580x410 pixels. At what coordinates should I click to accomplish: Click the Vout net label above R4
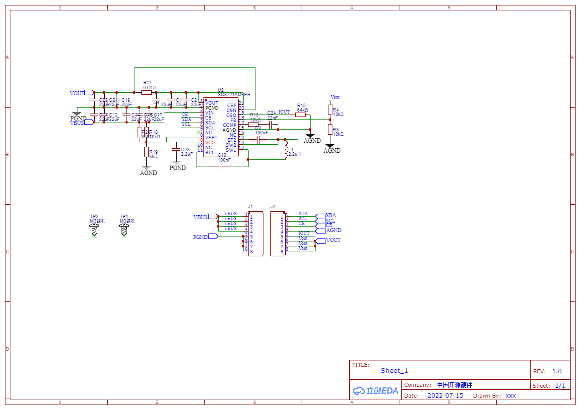click(x=335, y=97)
